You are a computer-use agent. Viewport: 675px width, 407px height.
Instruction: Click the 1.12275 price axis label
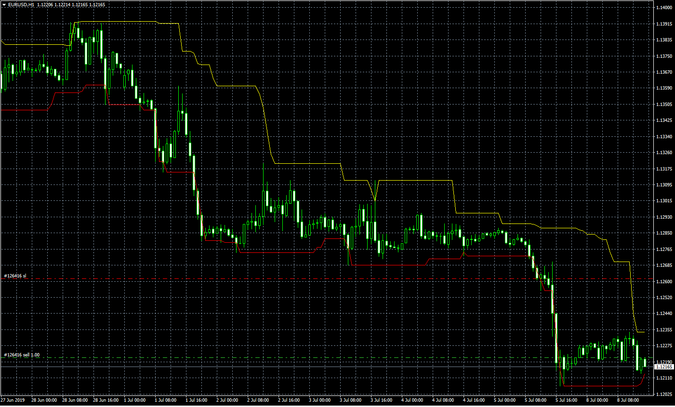pyautogui.click(x=664, y=346)
